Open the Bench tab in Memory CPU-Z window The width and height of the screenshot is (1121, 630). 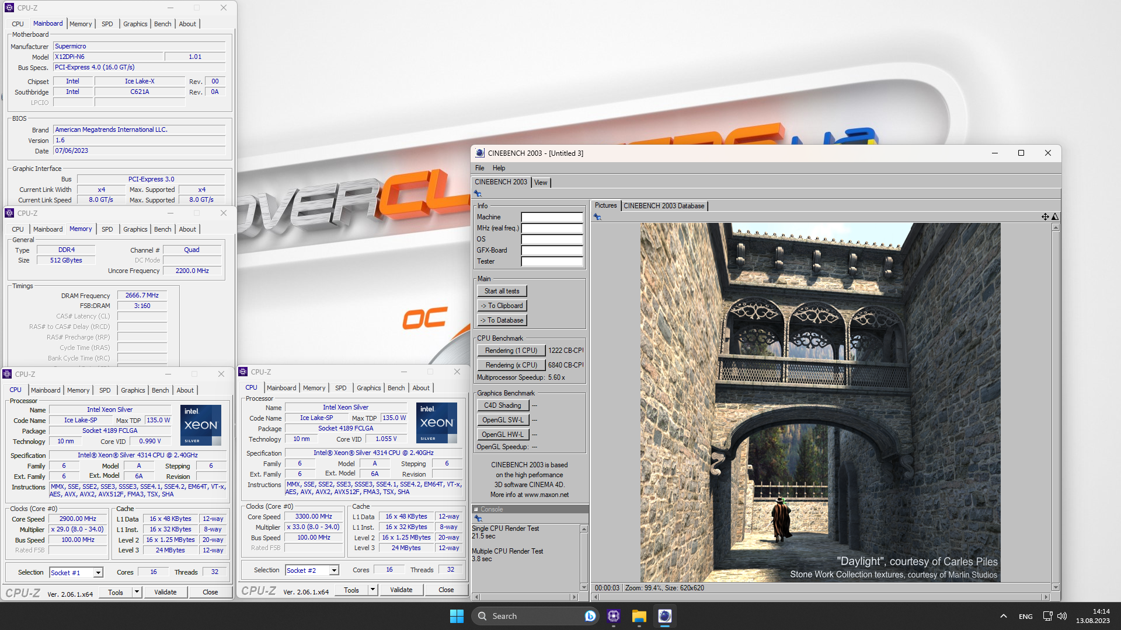click(163, 229)
